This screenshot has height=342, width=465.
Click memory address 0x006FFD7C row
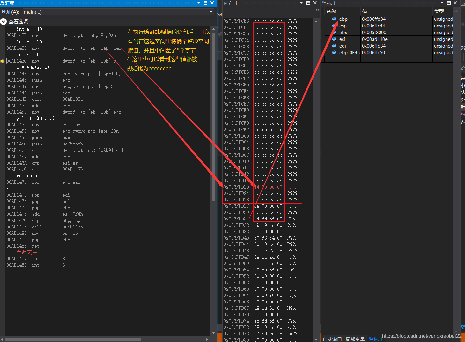pyautogui.click(x=236, y=334)
